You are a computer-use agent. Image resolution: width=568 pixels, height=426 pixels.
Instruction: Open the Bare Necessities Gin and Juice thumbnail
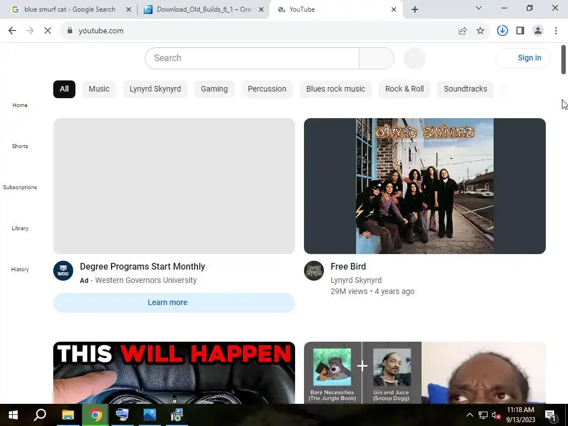coord(425,373)
